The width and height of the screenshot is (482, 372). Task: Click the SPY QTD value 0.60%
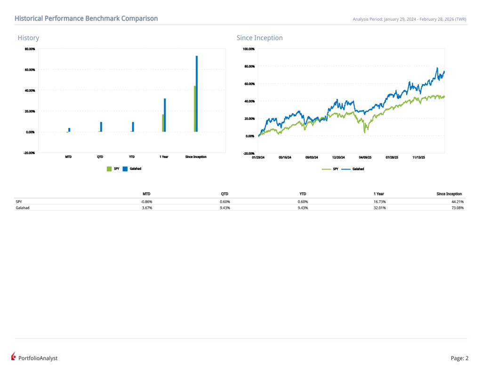click(x=225, y=202)
